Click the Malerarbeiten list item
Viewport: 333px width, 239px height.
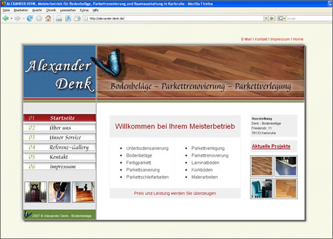204,177
